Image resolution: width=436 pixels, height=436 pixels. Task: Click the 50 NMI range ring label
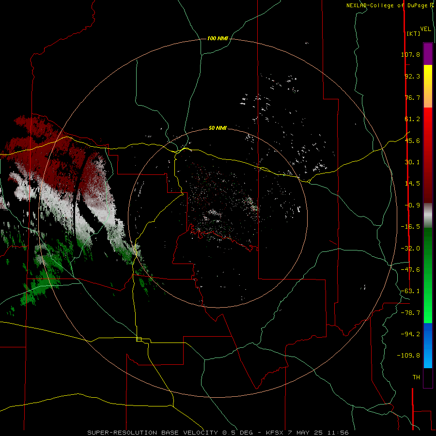click(218, 128)
